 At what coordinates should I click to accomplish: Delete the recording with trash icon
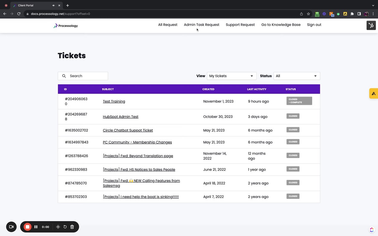[72, 227]
